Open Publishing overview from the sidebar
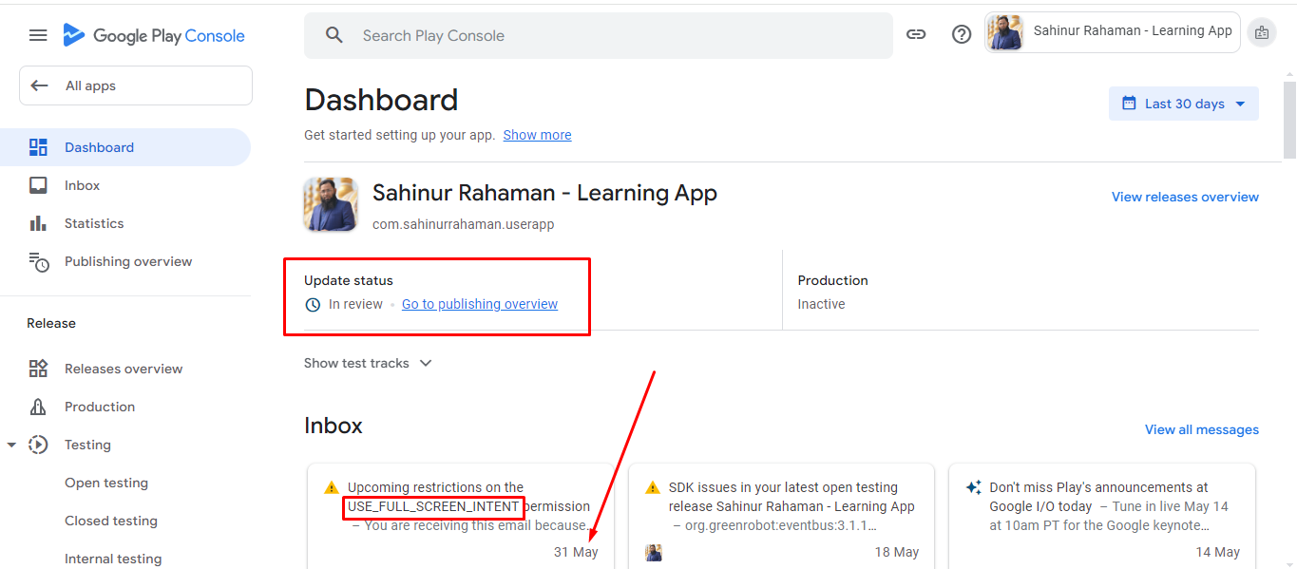 click(125, 261)
